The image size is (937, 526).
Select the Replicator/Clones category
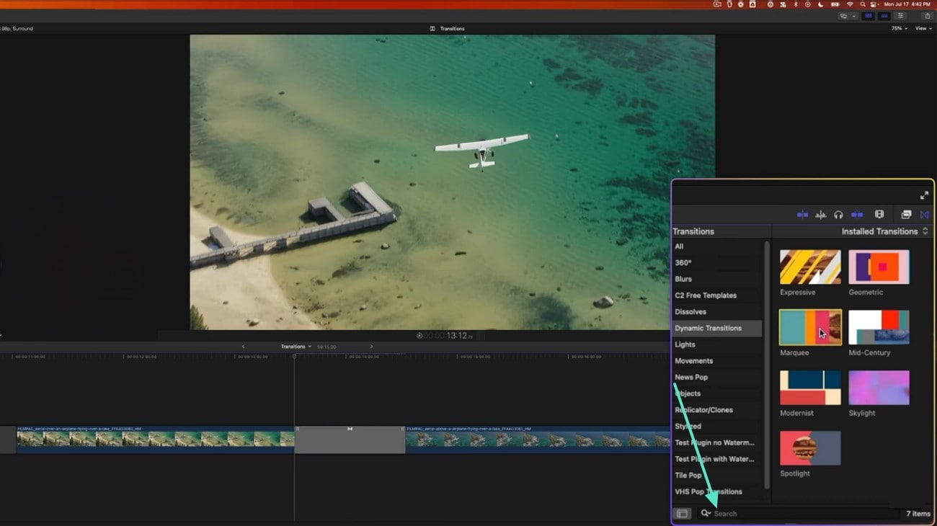[x=716, y=410]
